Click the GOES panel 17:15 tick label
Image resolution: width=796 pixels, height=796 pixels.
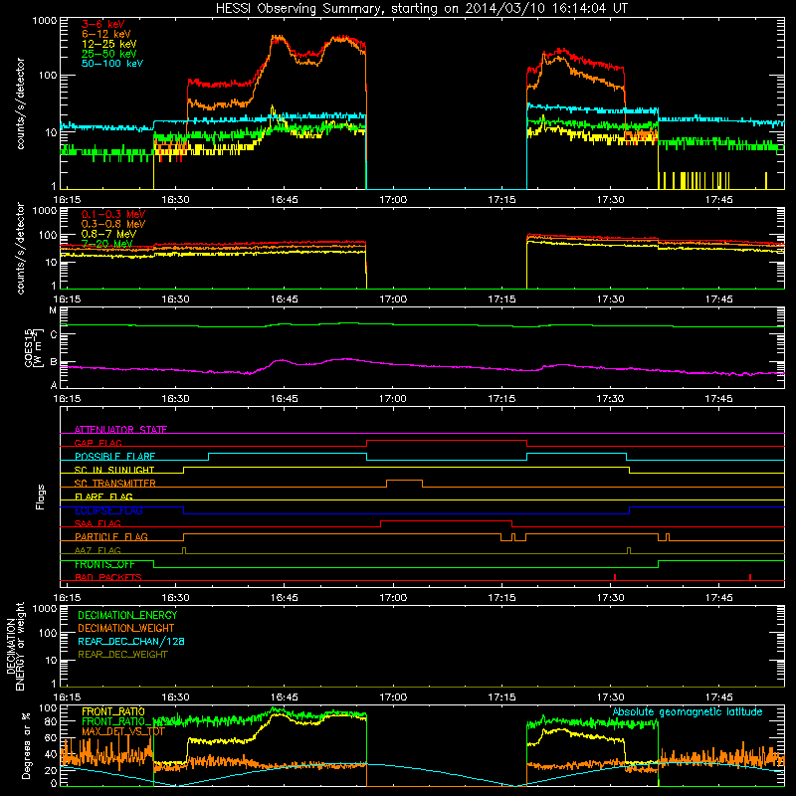[501, 399]
